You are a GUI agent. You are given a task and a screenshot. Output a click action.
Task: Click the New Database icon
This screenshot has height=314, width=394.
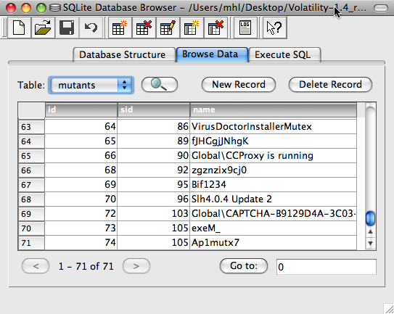(19, 28)
